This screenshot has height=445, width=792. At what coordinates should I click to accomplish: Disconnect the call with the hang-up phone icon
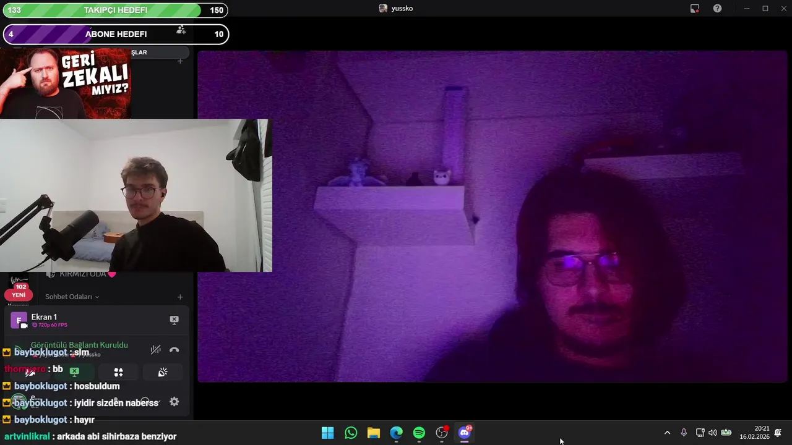point(174,350)
